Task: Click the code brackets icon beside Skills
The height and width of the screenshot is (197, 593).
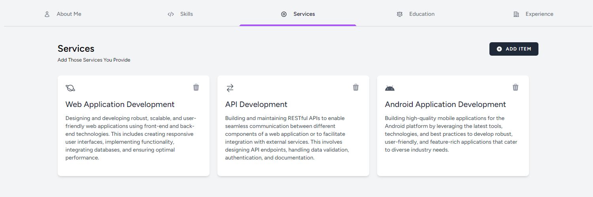Action: pyautogui.click(x=171, y=14)
